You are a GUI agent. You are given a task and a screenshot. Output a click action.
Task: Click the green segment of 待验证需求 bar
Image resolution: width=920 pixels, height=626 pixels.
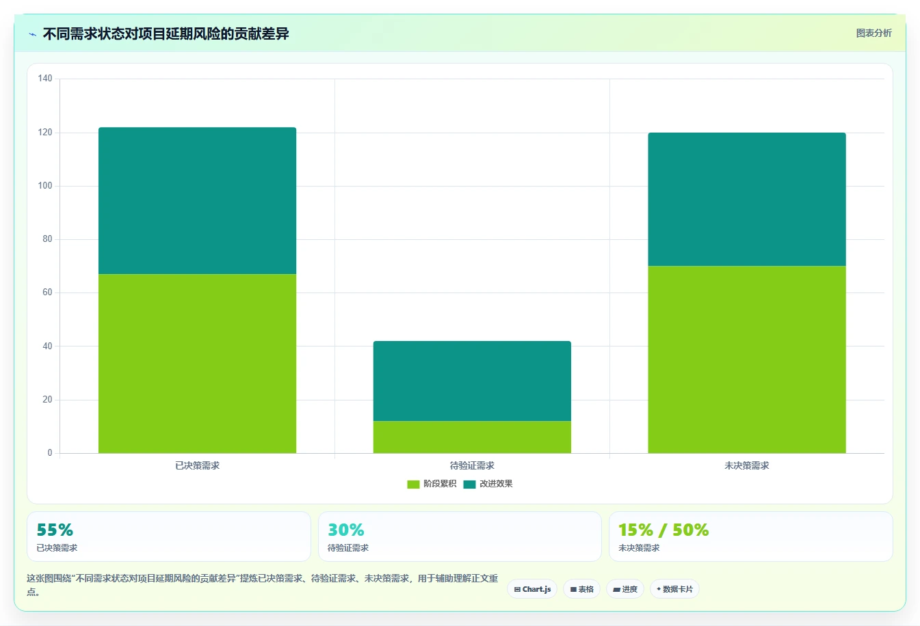472,437
